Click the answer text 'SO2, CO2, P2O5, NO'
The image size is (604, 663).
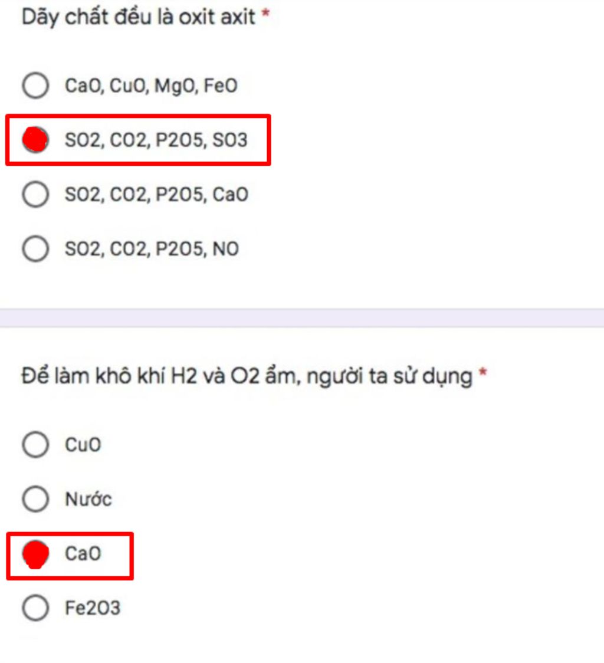(152, 249)
